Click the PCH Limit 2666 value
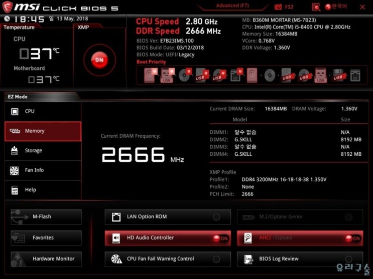This screenshot has width=373, height=279. click(x=247, y=194)
